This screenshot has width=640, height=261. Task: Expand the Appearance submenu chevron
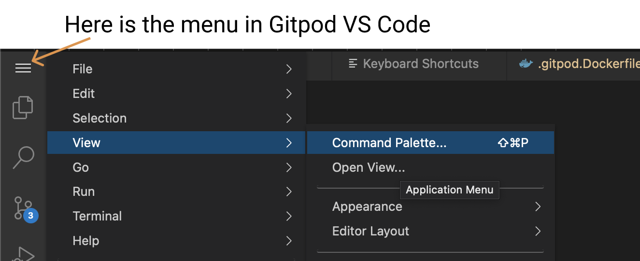pyautogui.click(x=538, y=207)
